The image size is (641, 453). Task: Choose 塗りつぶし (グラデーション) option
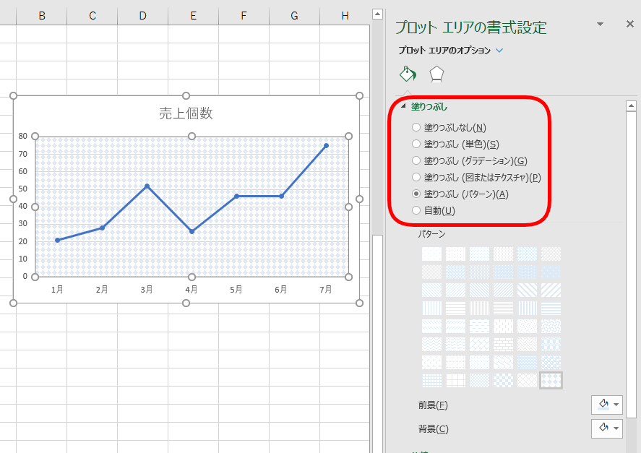416,160
